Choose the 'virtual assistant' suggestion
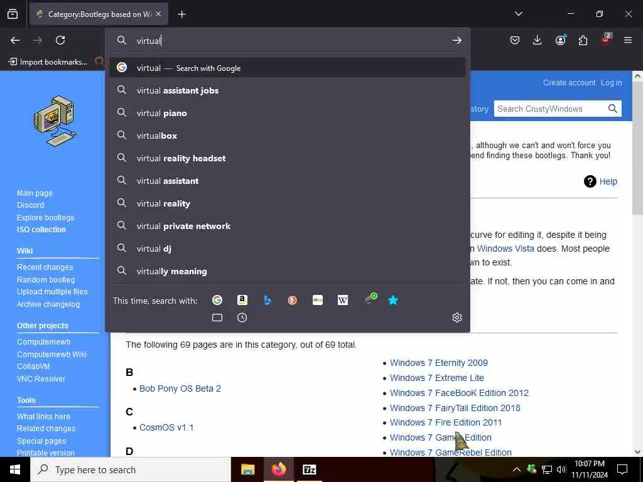 288,180
